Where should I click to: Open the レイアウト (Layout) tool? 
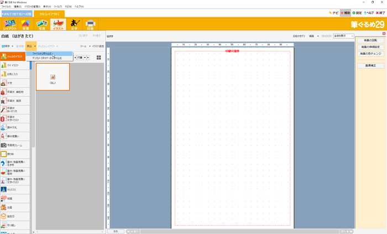tap(9, 24)
